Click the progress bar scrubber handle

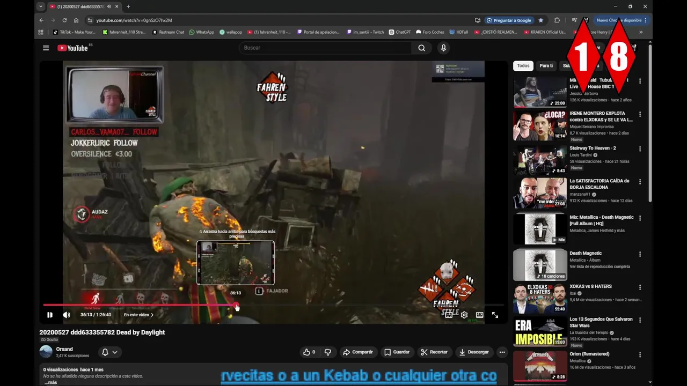[x=236, y=305]
